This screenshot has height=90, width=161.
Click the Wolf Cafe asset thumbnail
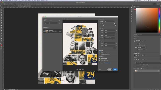pos(47,31)
